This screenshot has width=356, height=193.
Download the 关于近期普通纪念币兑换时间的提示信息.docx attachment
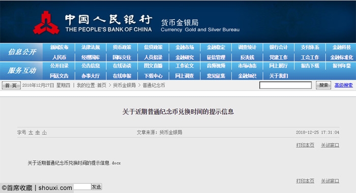click(x=74, y=163)
